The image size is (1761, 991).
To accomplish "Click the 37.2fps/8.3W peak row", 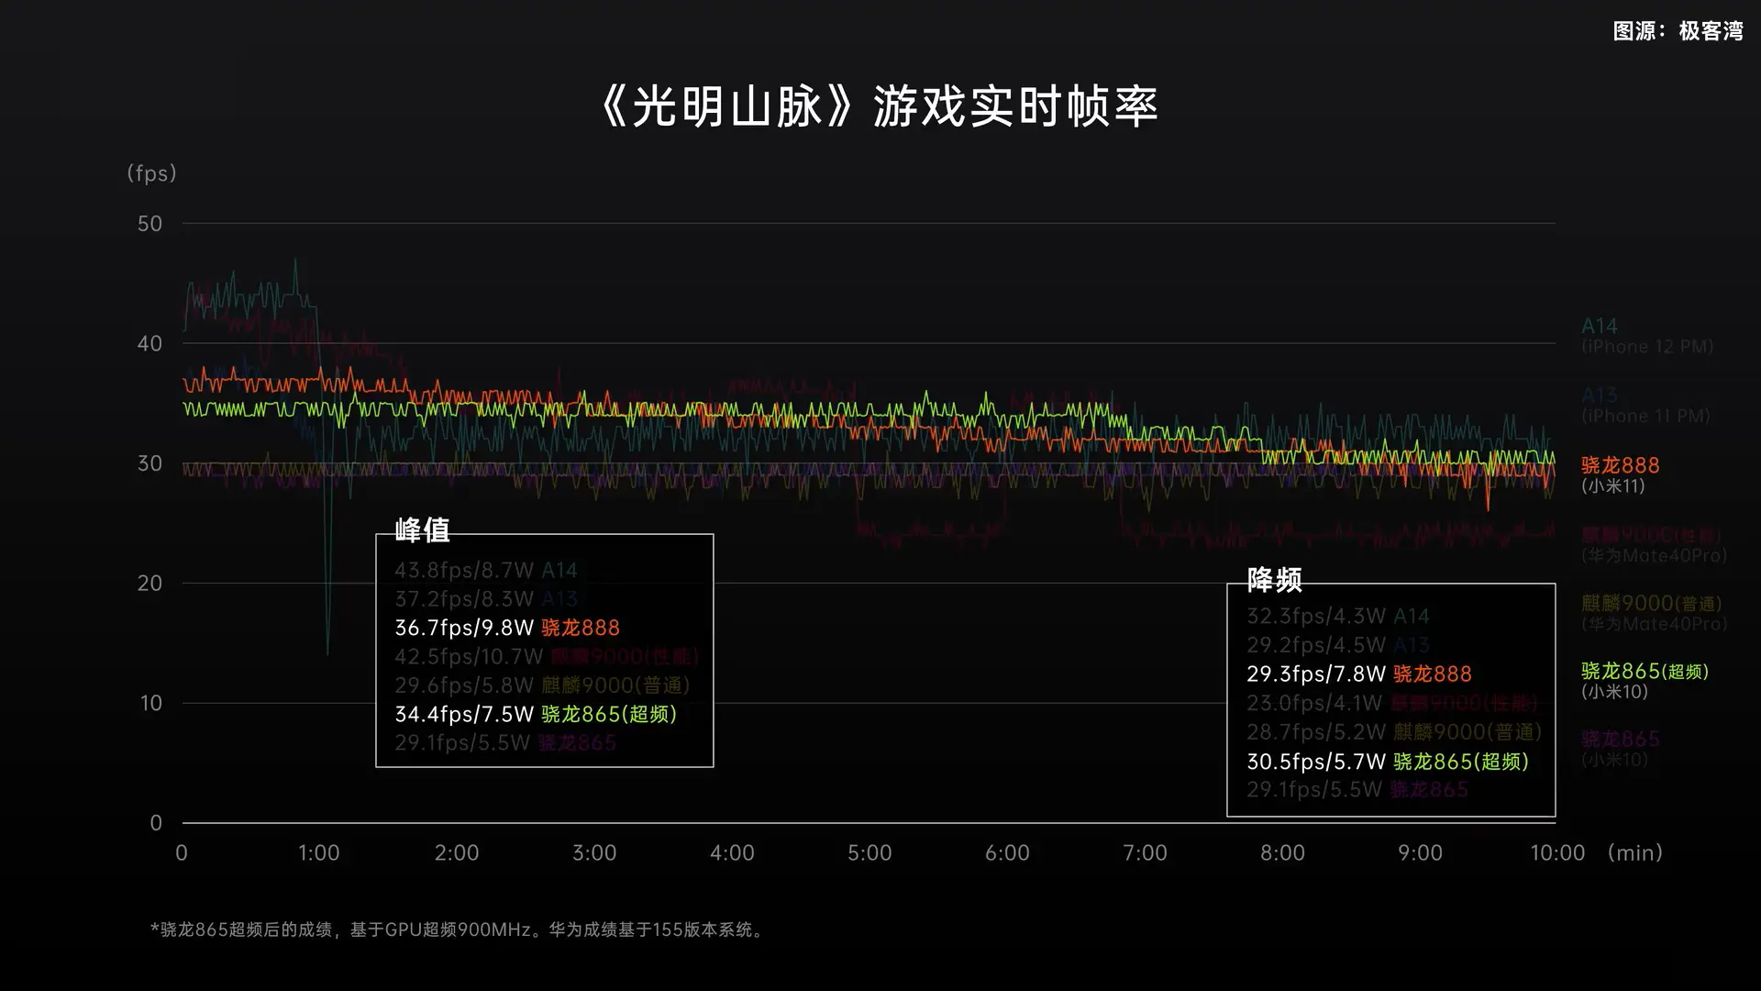I will coord(486,599).
